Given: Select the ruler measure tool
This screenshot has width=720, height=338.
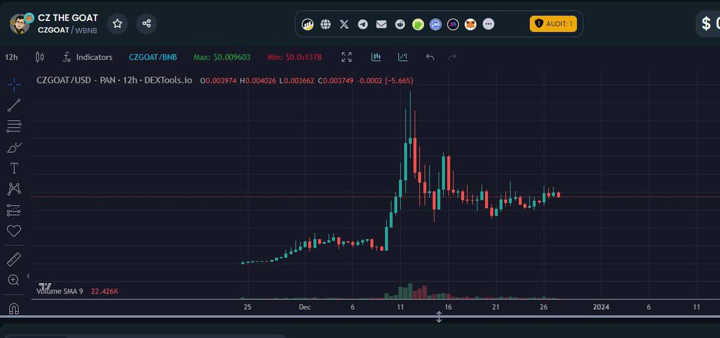Looking at the screenshot, I should pyautogui.click(x=14, y=259).
